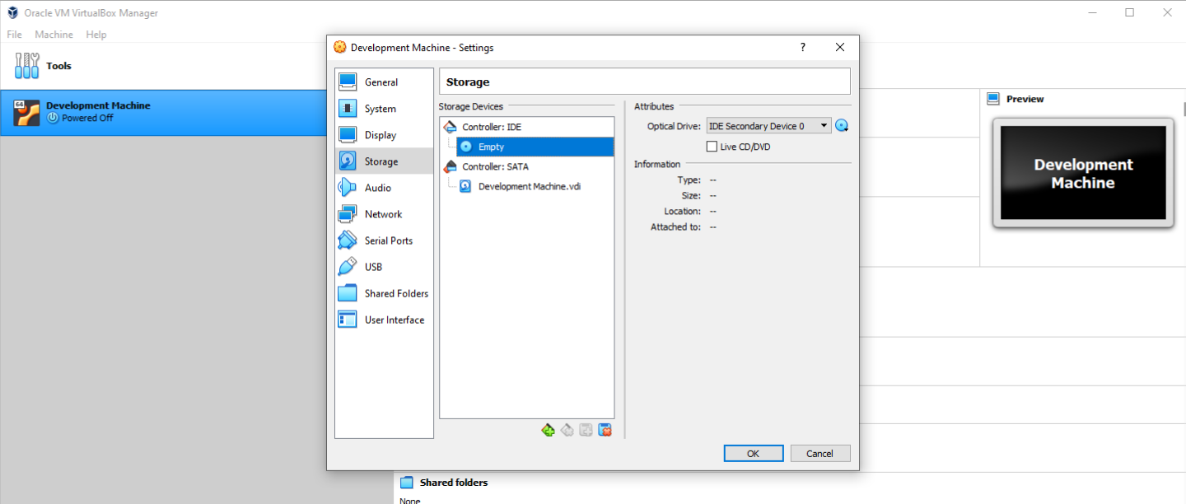Click the add new storage controller icon
1186x504 pixels.
pos(548,430)
